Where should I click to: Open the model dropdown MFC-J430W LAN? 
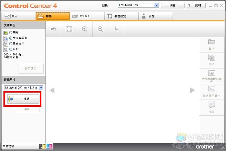click(138, 5)
